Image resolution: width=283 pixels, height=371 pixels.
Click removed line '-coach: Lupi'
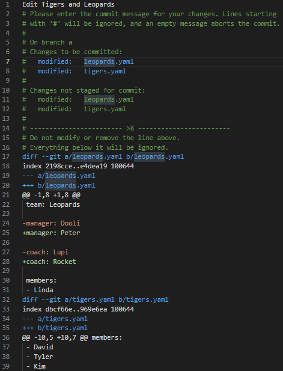click(x=46, y=252)
